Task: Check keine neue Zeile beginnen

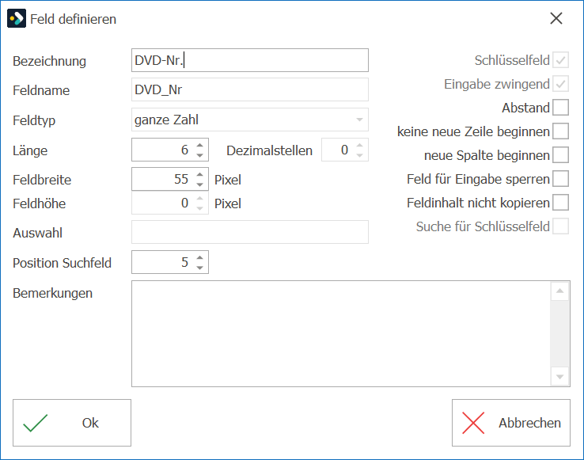Action: coord(560,131)
